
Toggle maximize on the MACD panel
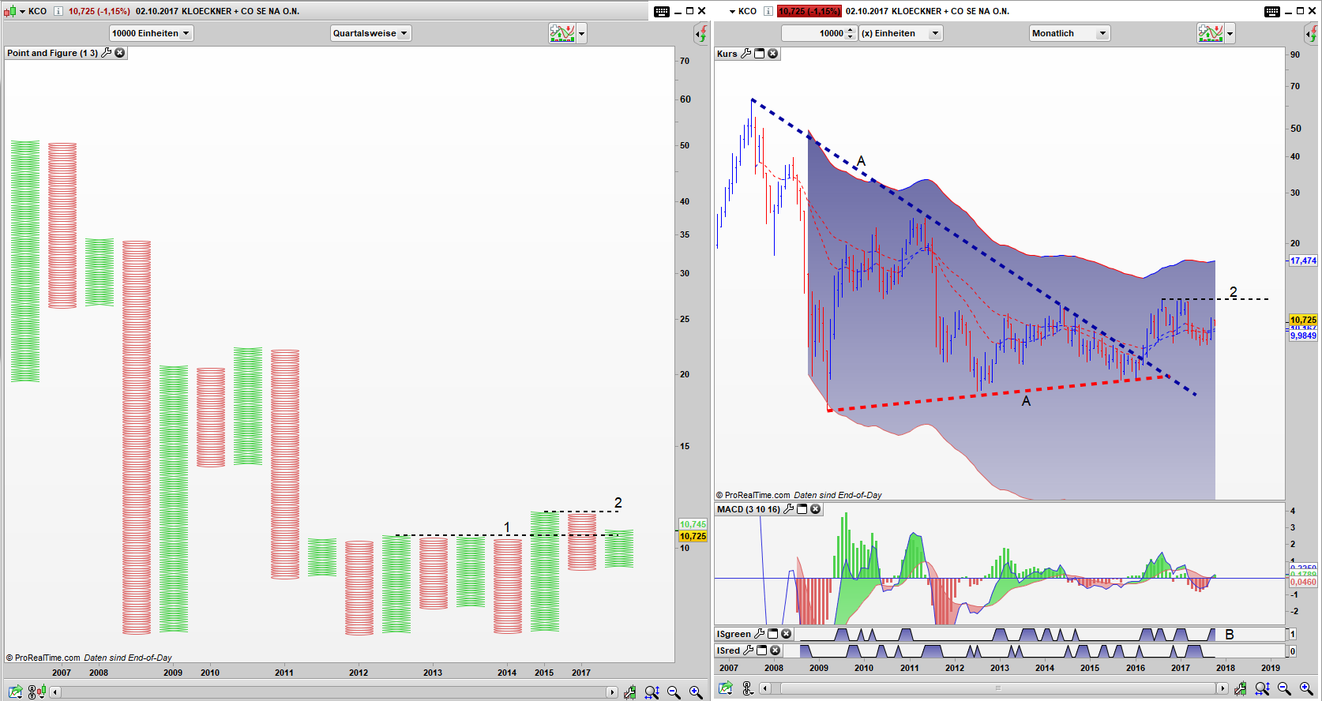click(802, 509)
